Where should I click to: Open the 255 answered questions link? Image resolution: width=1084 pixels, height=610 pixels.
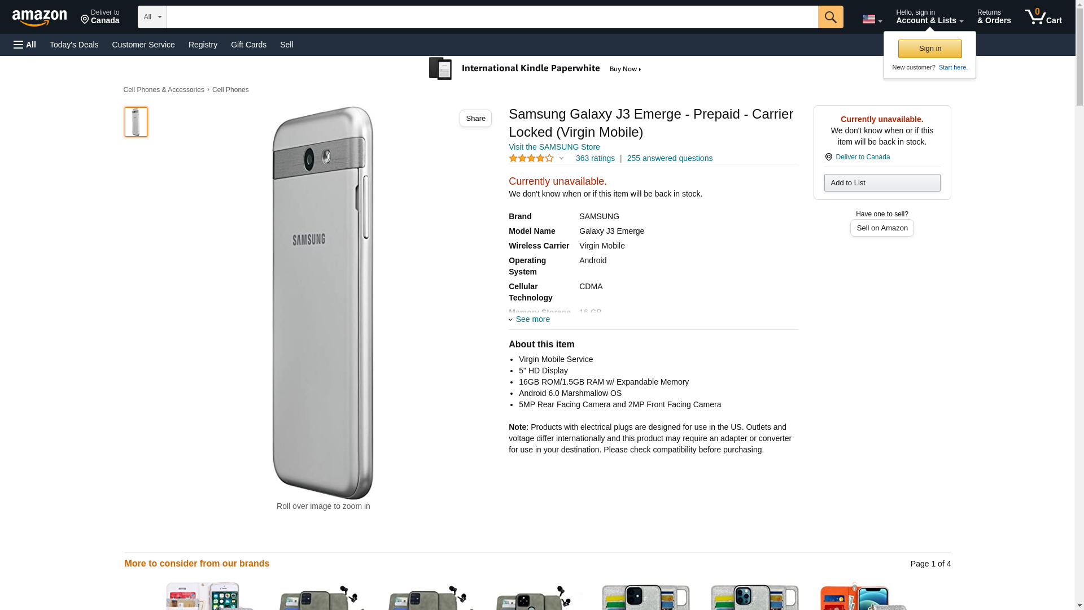(669, 159)
